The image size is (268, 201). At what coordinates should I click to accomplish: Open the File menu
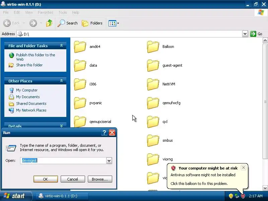click(x=6, y=12)
